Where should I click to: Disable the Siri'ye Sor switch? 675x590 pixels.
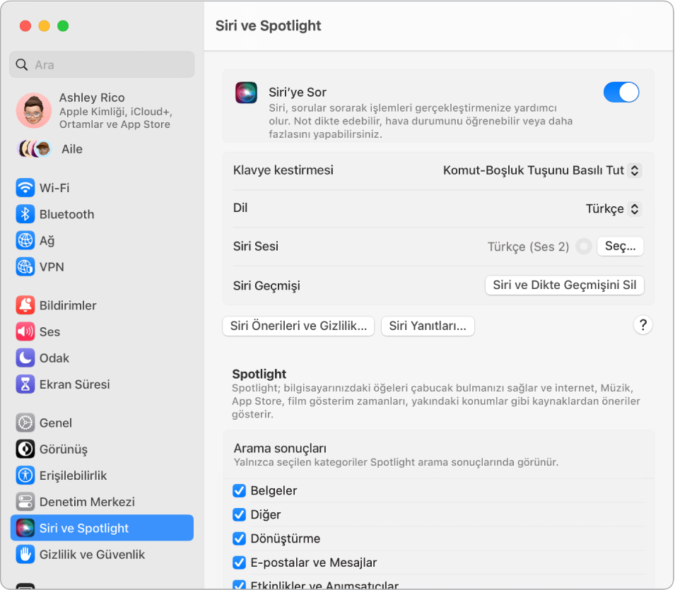tap(621, 92)
